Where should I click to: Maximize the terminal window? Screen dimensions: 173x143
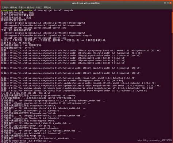168,3
